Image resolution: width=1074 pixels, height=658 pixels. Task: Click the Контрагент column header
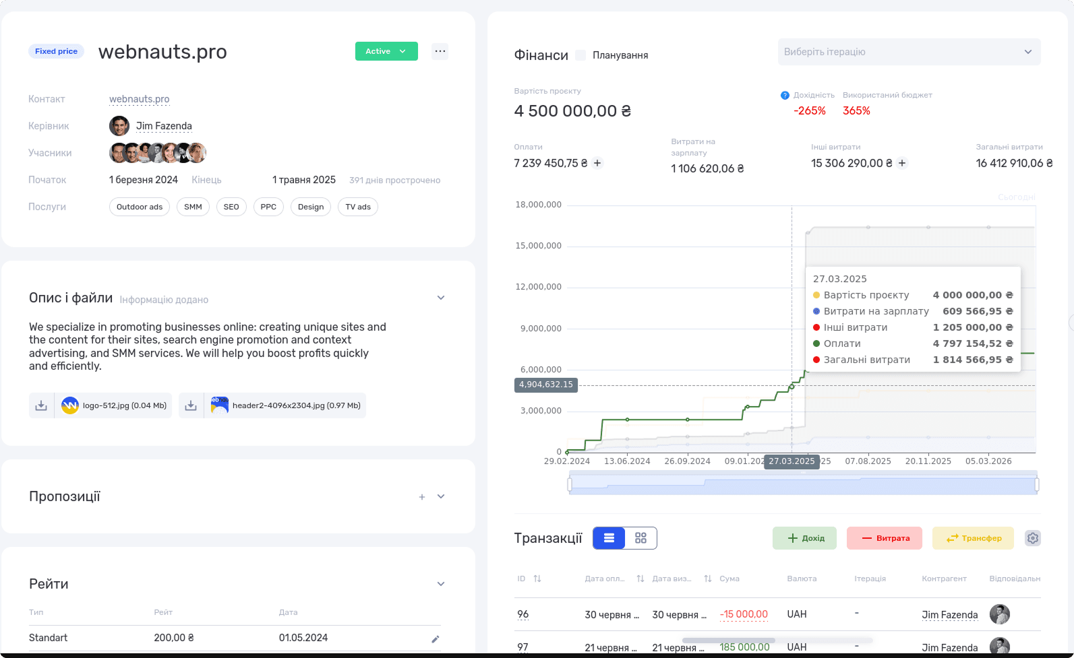(944, 579)
